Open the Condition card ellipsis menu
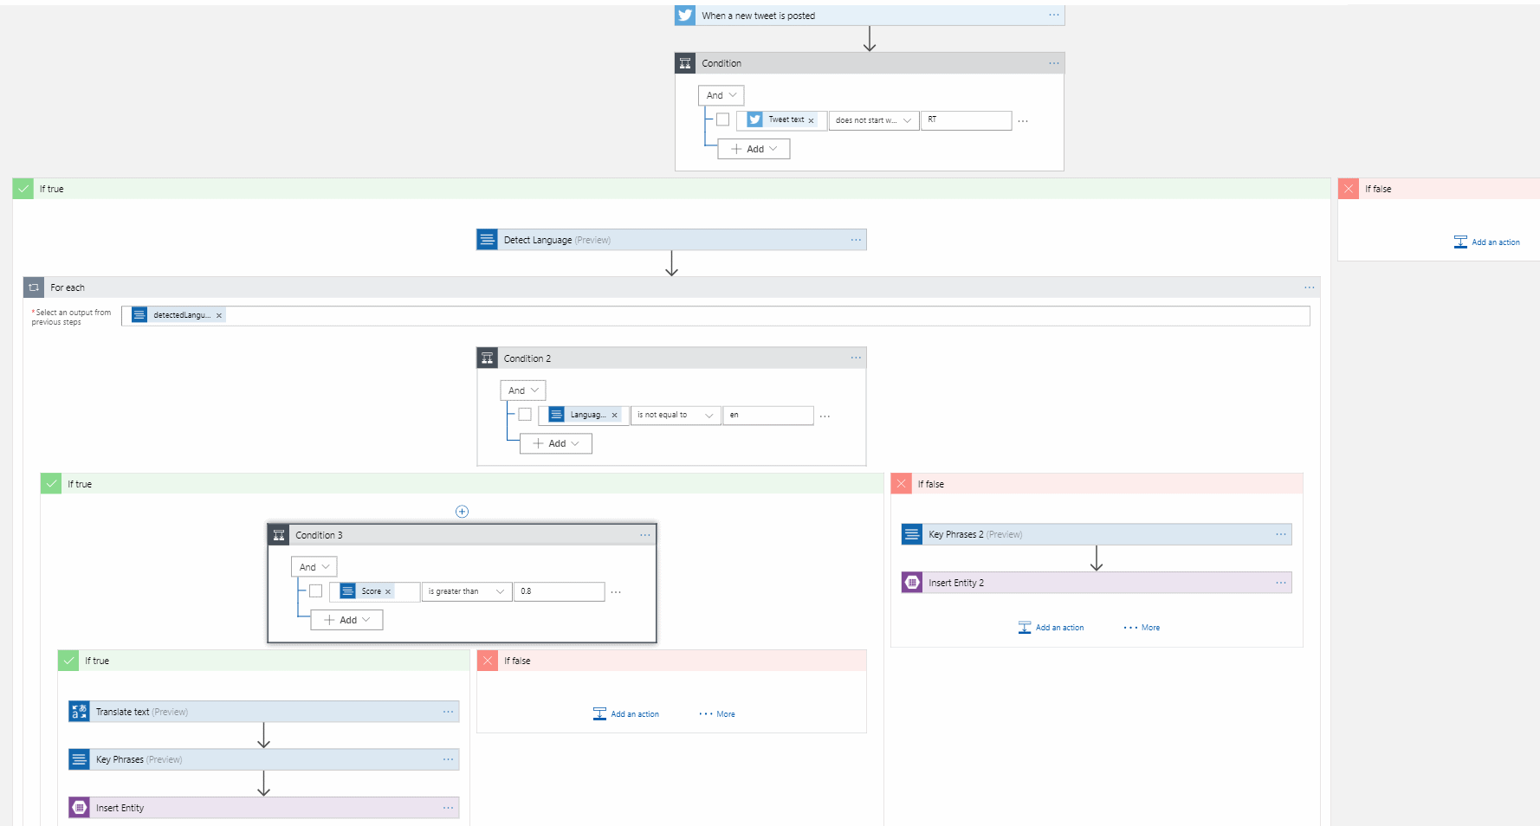The image size is (1540, 826). click(x=1053, y=63)
